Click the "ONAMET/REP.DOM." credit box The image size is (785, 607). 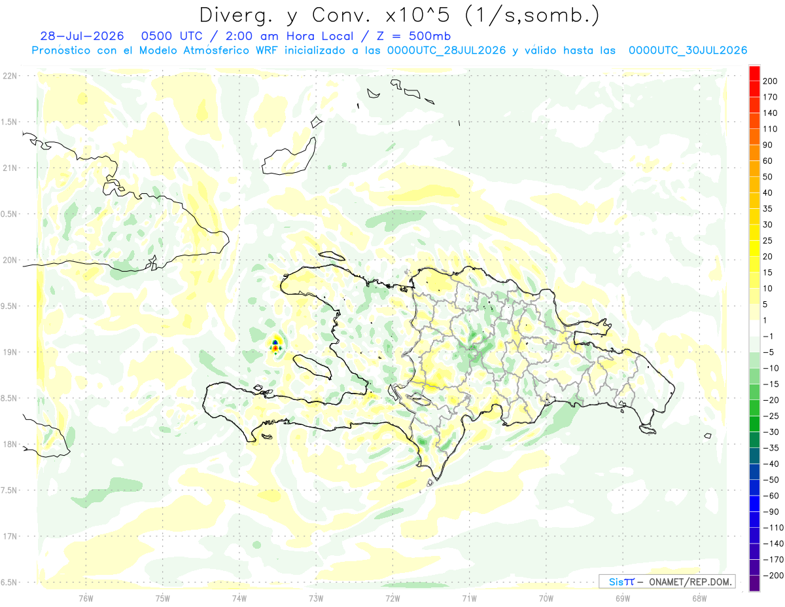click(x=667, y=581)
